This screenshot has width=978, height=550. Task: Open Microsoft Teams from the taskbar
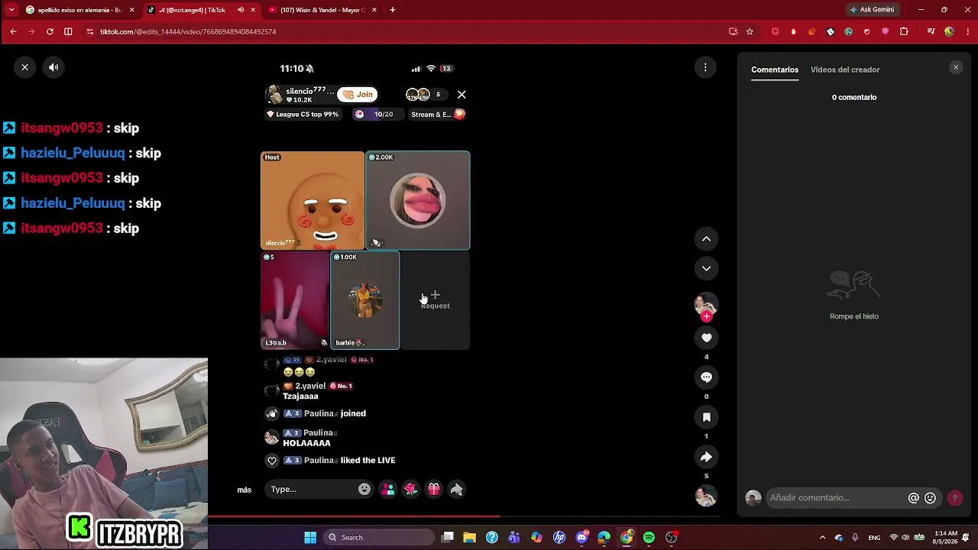tap(514, 538)
